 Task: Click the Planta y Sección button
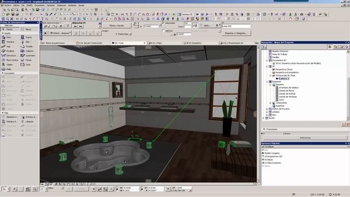tap(116, 26)
